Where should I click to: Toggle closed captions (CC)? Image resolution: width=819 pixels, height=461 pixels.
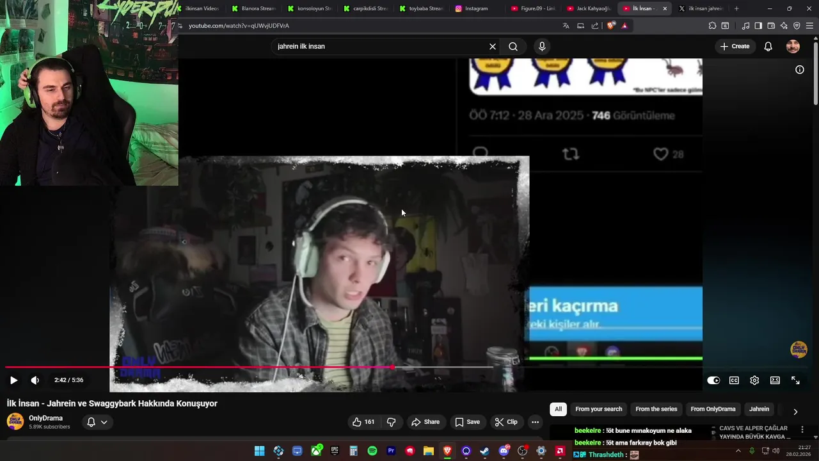pyautogui.click(x=734, y=380)
